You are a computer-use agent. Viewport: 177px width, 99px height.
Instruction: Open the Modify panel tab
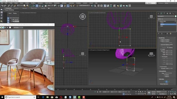click(x=161, y=13)
